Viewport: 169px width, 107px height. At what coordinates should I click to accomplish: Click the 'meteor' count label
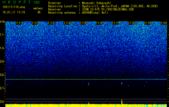pyautogui.click(x=38, y=8)
